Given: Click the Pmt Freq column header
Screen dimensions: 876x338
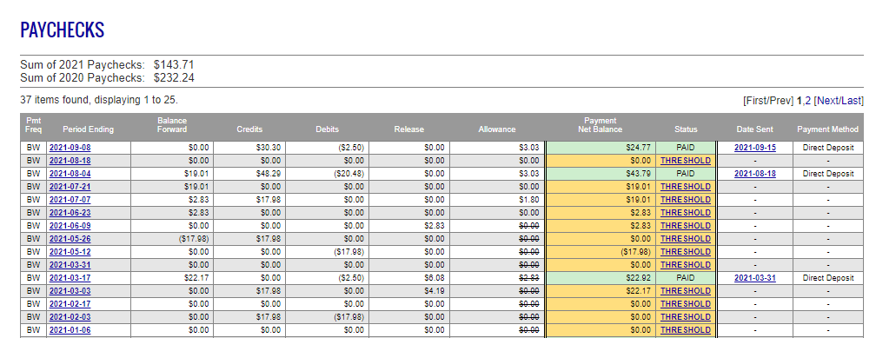Looking at the screenshot, I should pos(34,124).
